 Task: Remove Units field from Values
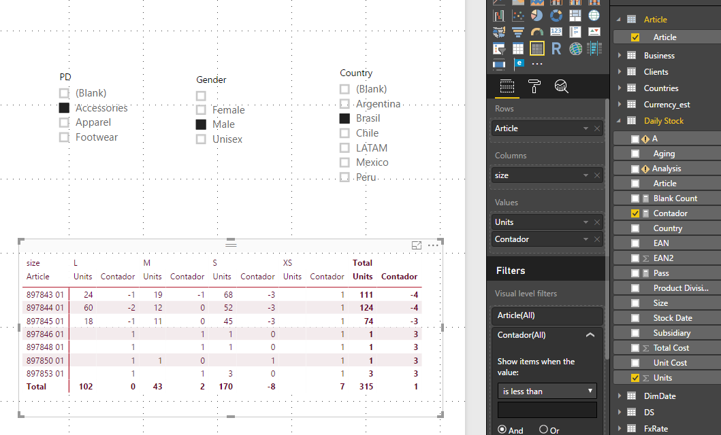597,222
